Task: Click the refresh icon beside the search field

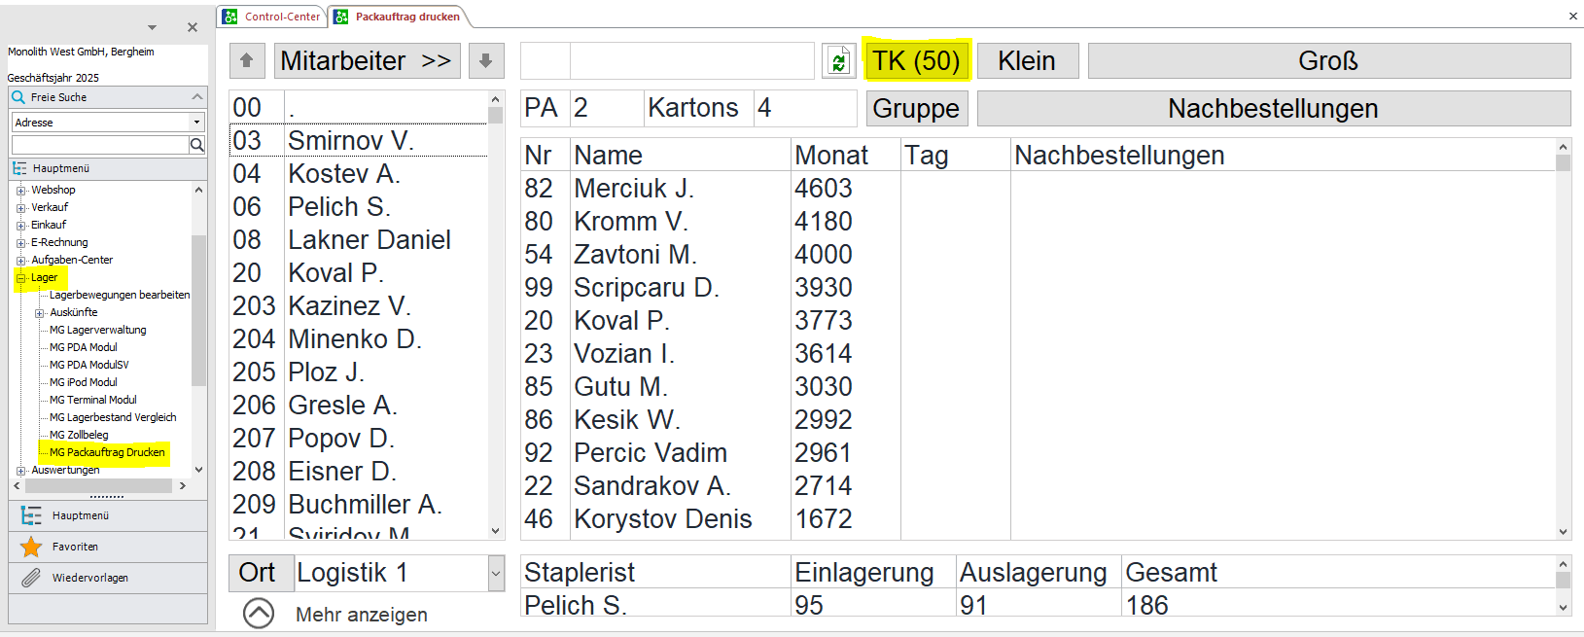Action: pyautogui.click(x=838, y=60)
